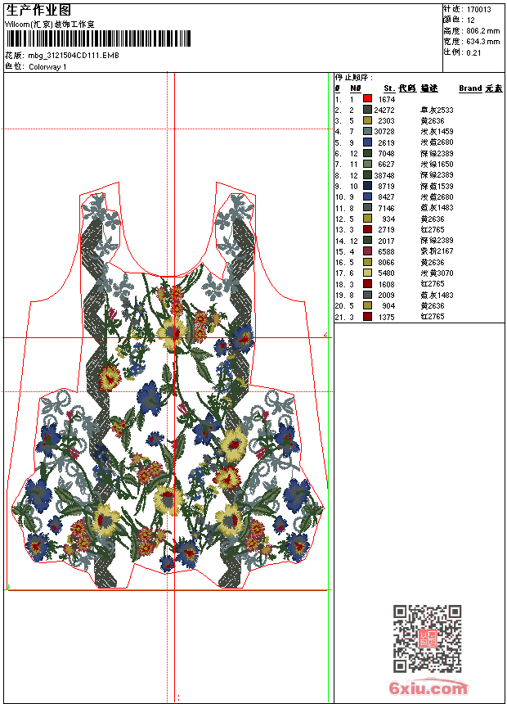Click the blue-gray swatch beside 7146
Viewport: 507px width, 704px height.
point(367,207)
